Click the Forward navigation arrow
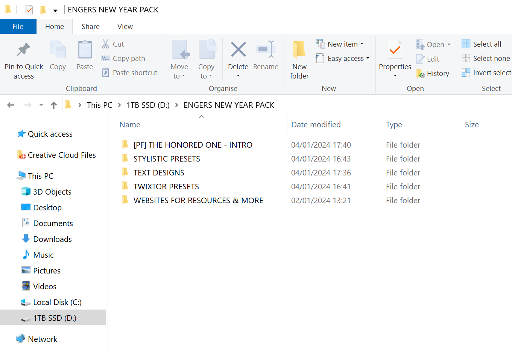 [x=28, y=105]
